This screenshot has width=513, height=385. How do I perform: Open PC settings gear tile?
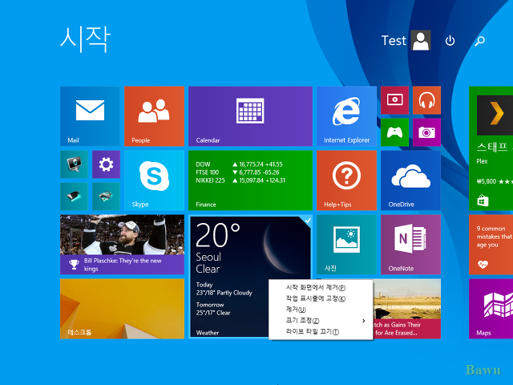(106, 164)
